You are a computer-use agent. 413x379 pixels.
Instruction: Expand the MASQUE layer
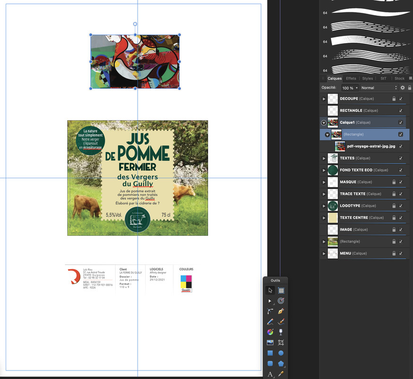tap(324, 182)
